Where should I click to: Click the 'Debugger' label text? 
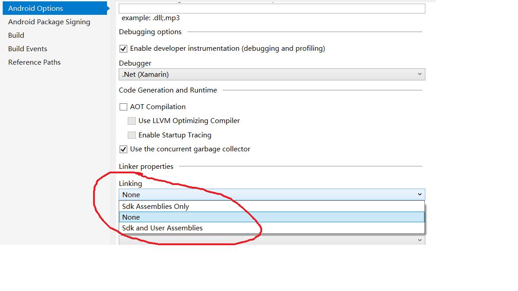pos(135,63)
